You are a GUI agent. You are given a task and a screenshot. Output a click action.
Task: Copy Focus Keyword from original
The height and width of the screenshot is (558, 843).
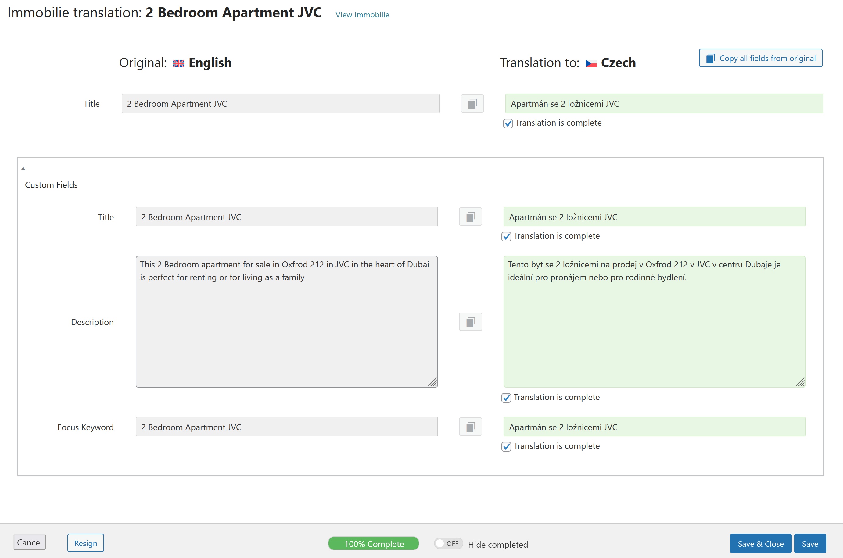click(470, 427)
